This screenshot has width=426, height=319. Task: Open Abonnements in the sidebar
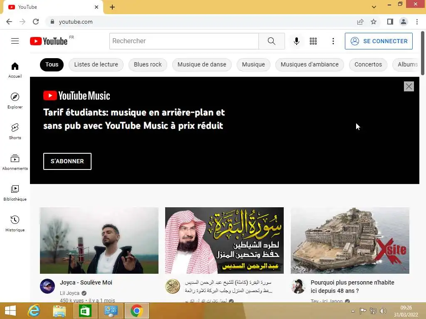pyautogui.click(x=15, y=162)
